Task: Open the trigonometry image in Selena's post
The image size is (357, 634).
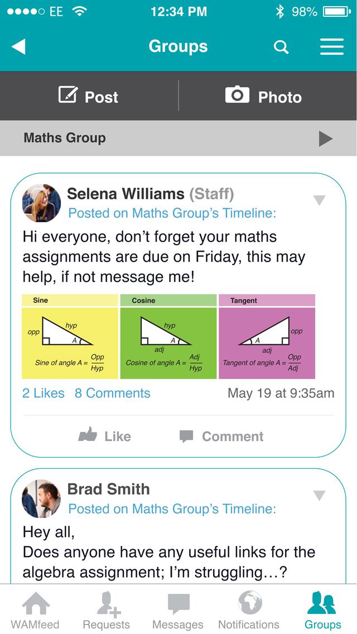Action: pos(168,337)
